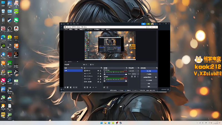
Task: Open Recycle Bin on desktop
Action: click(x=3, y=12)
